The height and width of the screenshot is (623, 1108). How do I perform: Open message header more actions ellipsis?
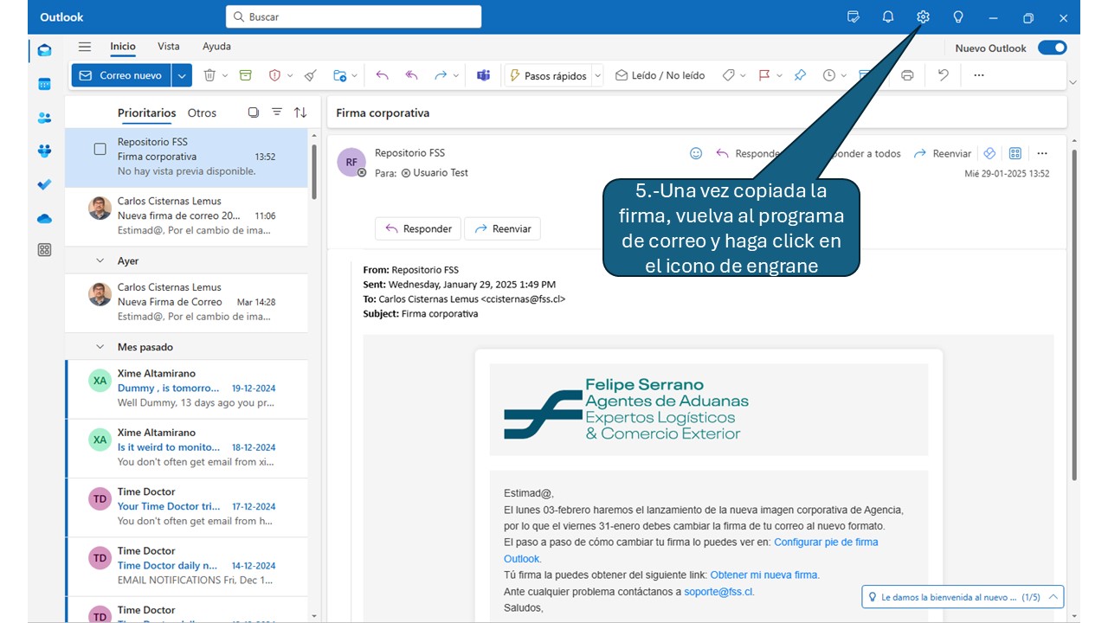(1042, 153)
